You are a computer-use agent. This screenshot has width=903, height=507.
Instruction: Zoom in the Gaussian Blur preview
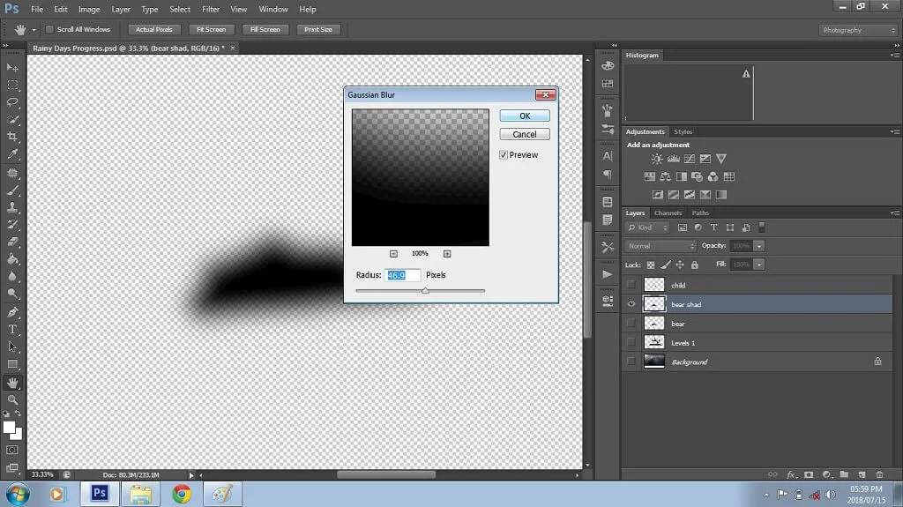tap(447, 254)
